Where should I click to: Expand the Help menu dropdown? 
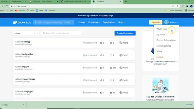click(121, 22)
